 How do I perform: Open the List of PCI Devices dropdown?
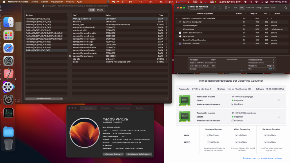(44, 99)
